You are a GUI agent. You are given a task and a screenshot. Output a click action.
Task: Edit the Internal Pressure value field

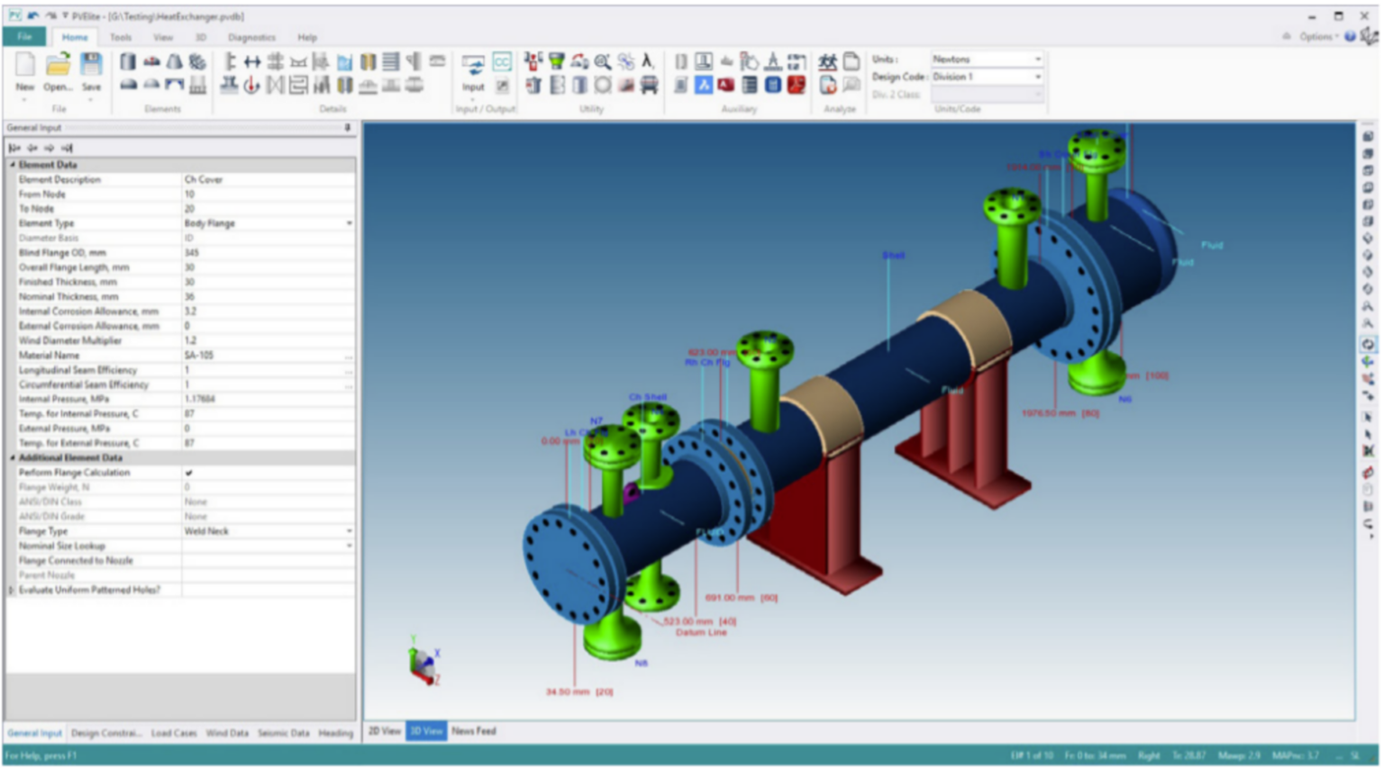tap(252, 399)
